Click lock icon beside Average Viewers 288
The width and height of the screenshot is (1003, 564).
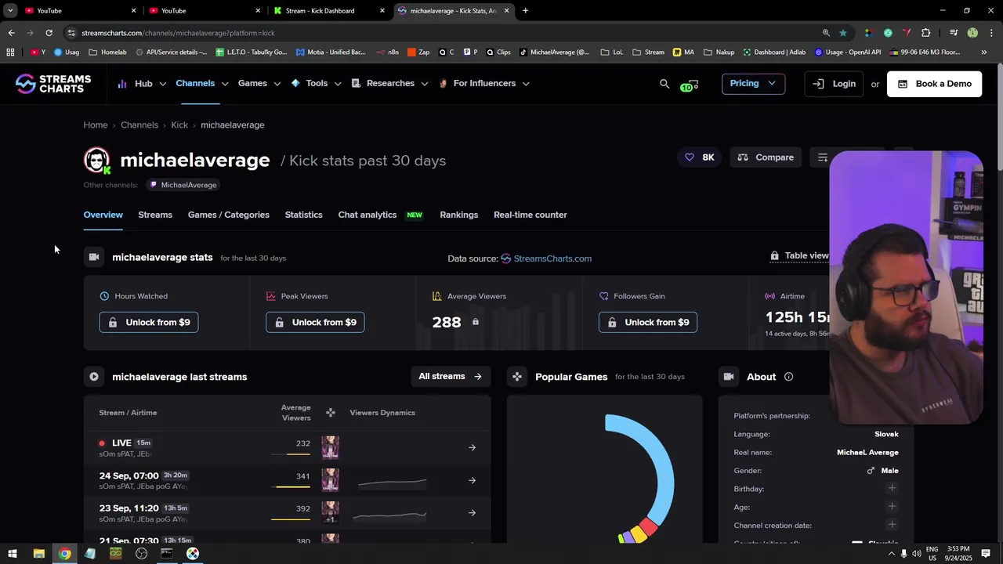click(475, 322)
